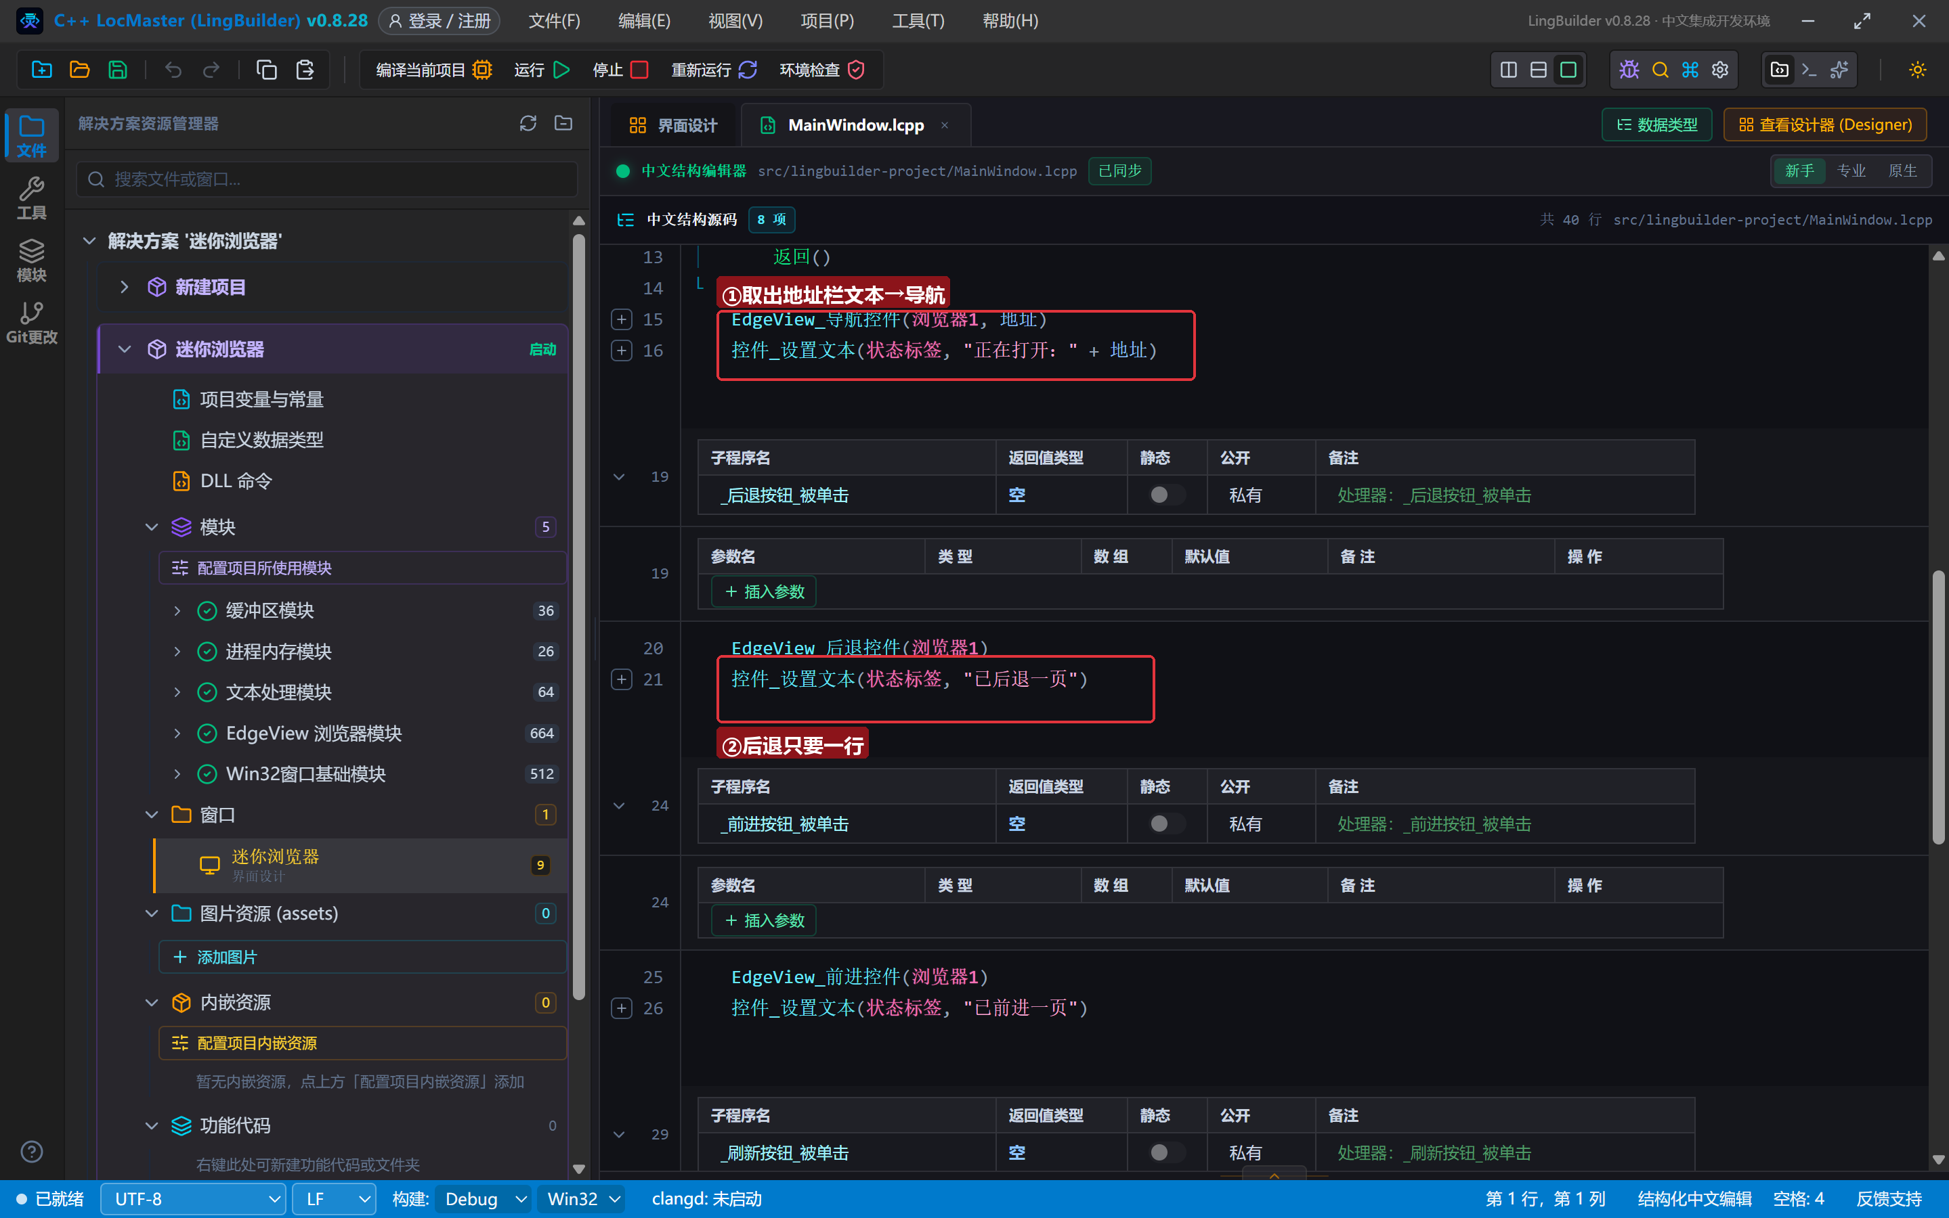1949x1218 pixels.
Task: Save with the green floppy icon
Action: [x=118, y=70]
